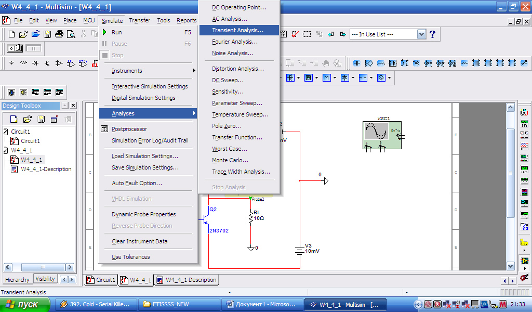This screenshot has width=532, height=312.
Task: Toggle area selection dashed rectangle tool
Action: click(x=307, y=34)
